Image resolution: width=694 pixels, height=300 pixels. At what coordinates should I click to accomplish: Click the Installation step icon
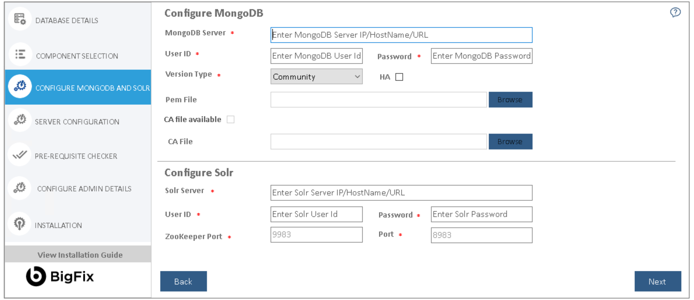click(20, 224)
